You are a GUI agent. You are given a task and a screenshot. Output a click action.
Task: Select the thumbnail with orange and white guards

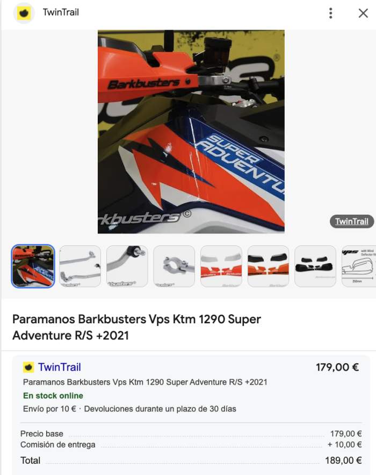tap(221, 266)
